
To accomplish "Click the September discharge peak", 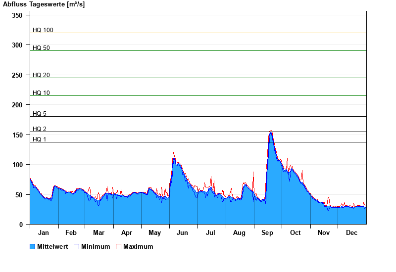I will click(x=271, y=133).
